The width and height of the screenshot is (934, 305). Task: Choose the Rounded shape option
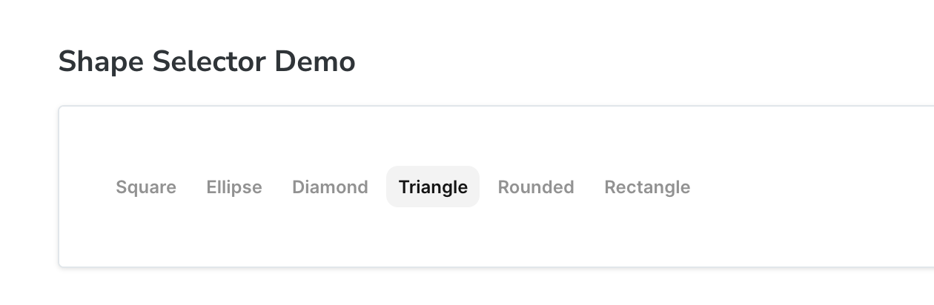click(x=536, y=187)
